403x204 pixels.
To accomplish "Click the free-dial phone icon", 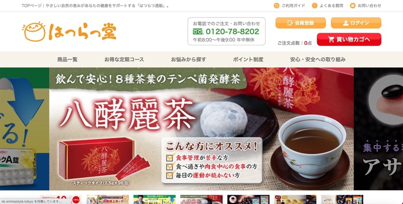I will [x=198, y=32].
